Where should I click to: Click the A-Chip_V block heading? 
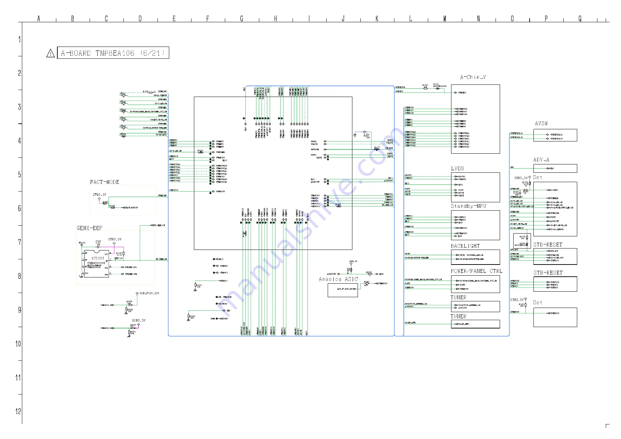tap(473, 77)
